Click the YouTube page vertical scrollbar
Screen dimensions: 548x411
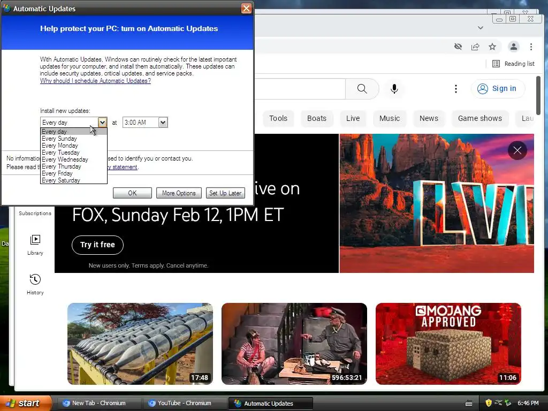(x=538, y=95)
